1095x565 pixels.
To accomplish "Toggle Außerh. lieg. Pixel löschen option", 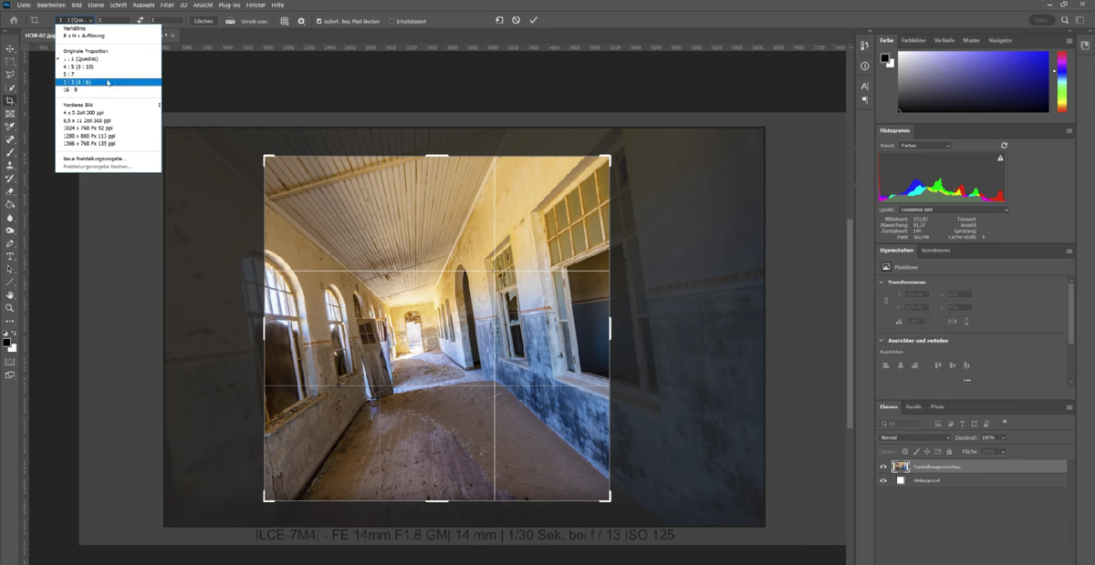I will click(x=319, y=20).
